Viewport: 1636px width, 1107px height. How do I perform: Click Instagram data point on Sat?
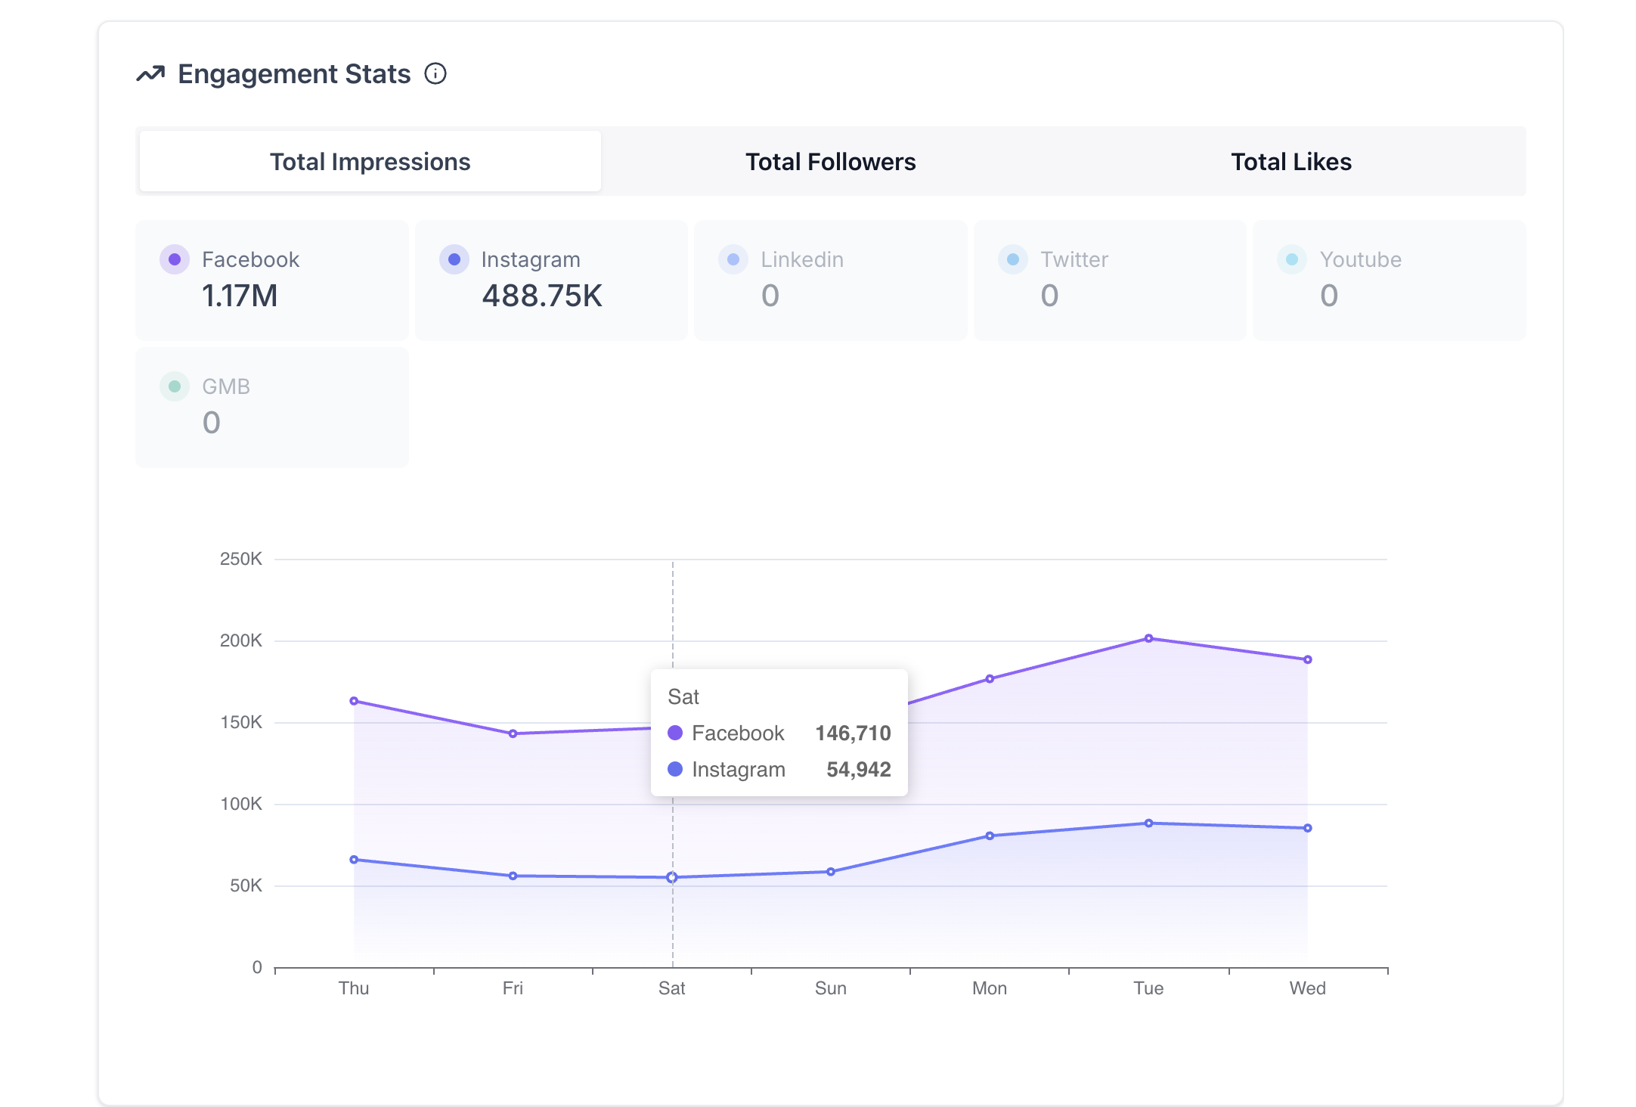pos(671,877)
